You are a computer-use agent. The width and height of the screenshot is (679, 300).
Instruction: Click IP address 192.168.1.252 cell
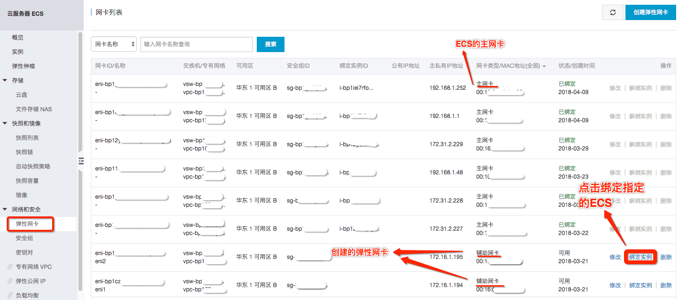click(448, 88)
